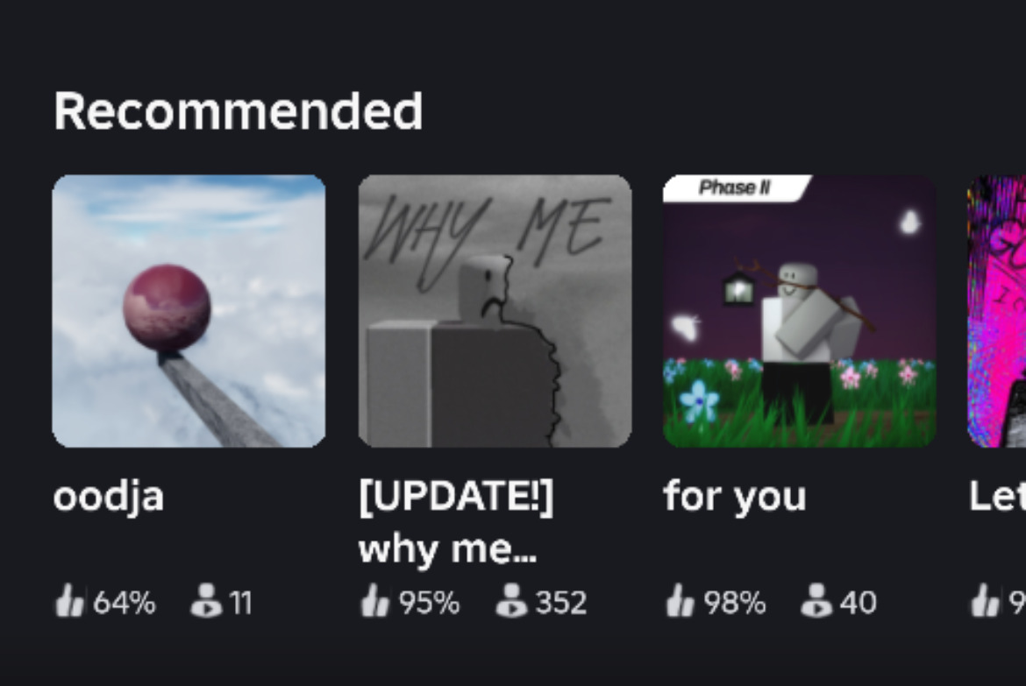Screen dimensions: 1026x686
Task: Click the thumbs-up icon beside 64%
Action: pyautogui.click(x=69, y=600)
